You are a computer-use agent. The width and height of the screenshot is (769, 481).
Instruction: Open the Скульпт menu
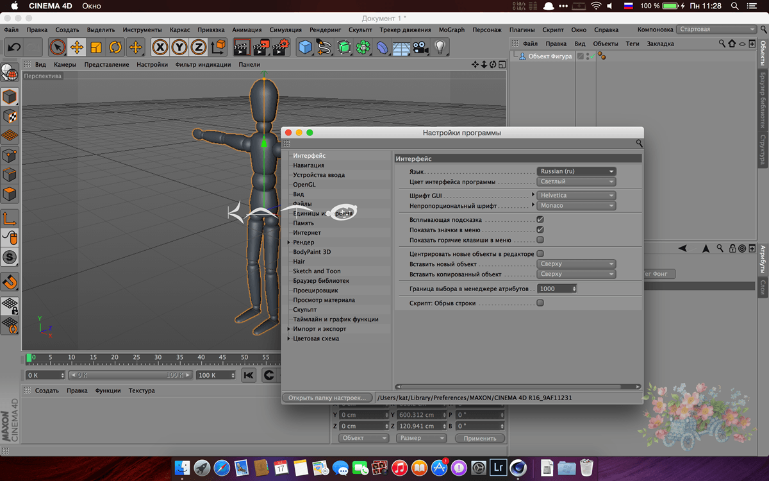coord(360,30)
